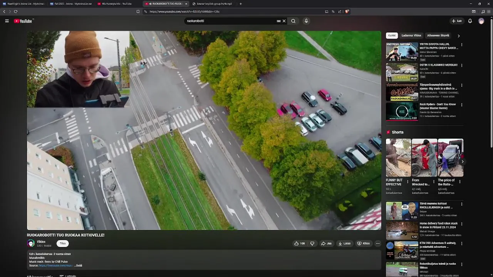Close the RUOKAROBOTTI browser tab
This screenshot has height=277, width=493.
(x=186, y=4)
